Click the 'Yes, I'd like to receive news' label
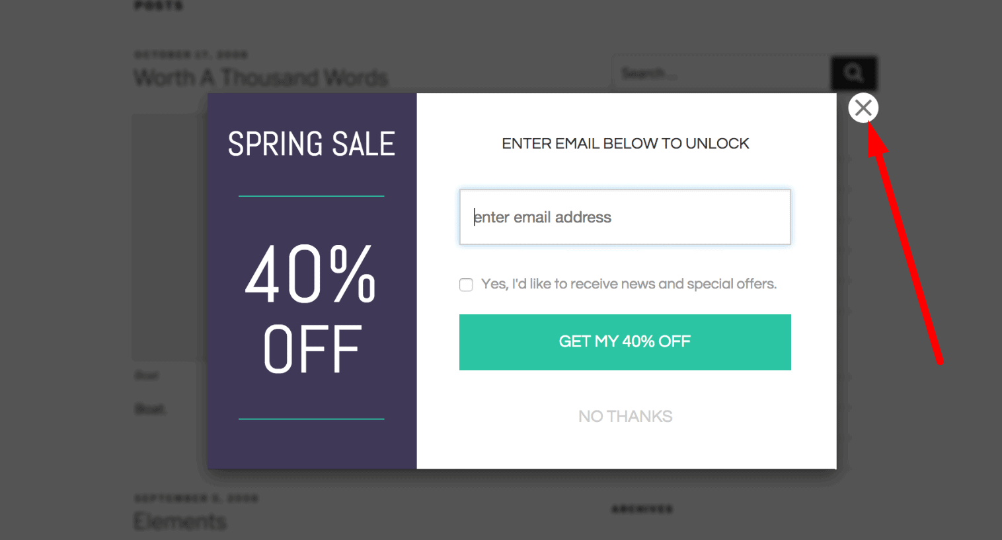Viewport: 1002px width, 540px height. click(x=628, y=284)
